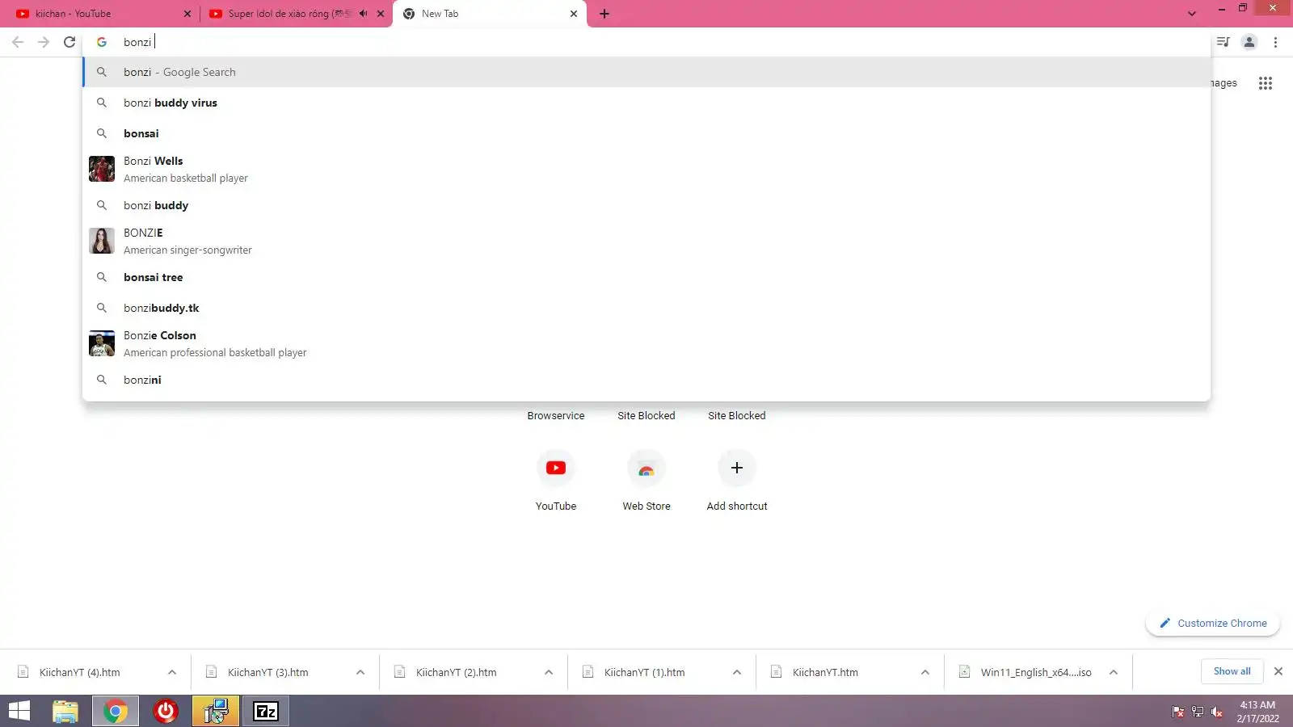
Task: Click the taskbar clock showing 4:13 AM
Action: [x=1257, y=712]
